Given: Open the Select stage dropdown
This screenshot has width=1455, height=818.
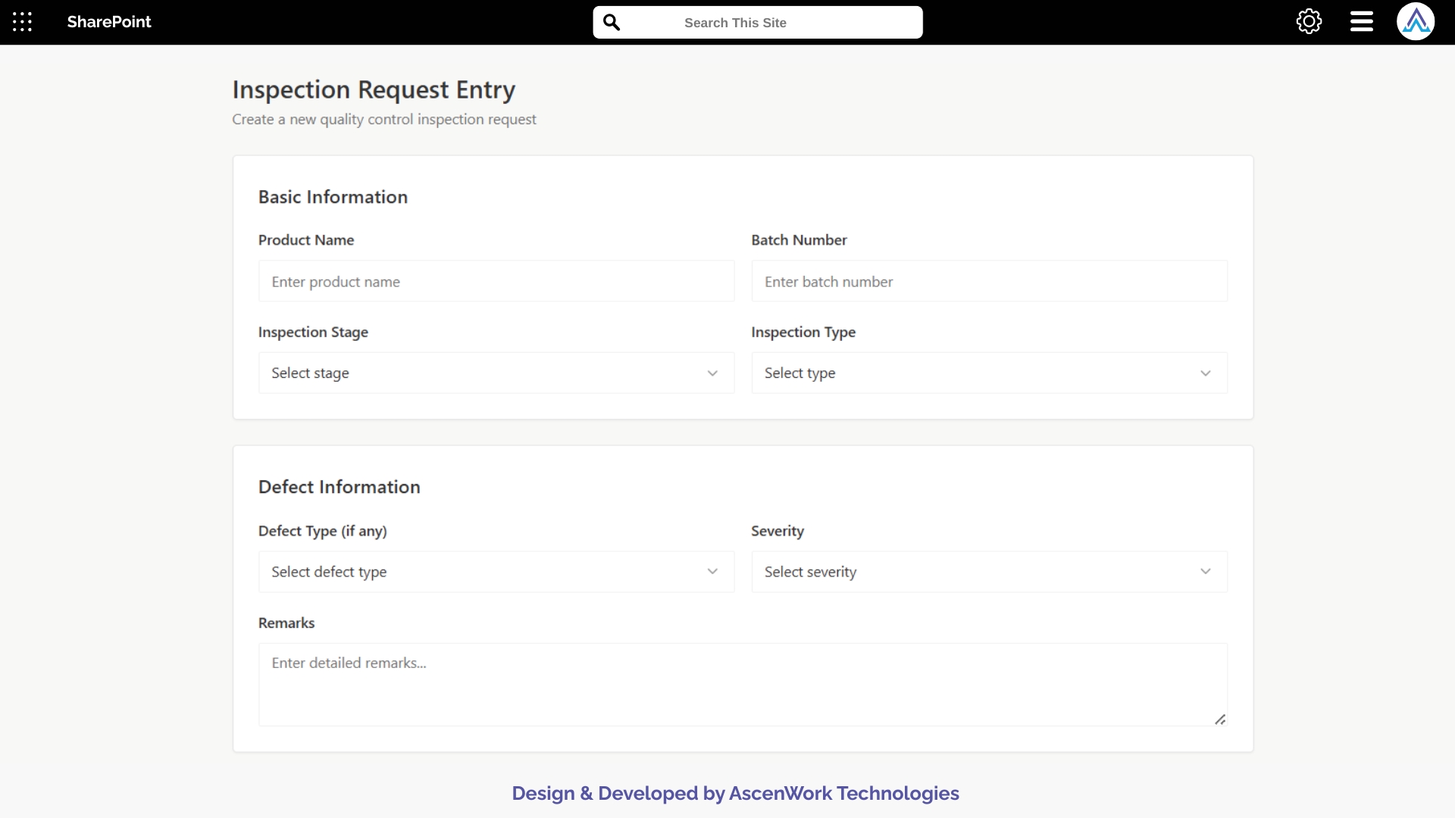Looking at the screenshot, I should 496,373.
